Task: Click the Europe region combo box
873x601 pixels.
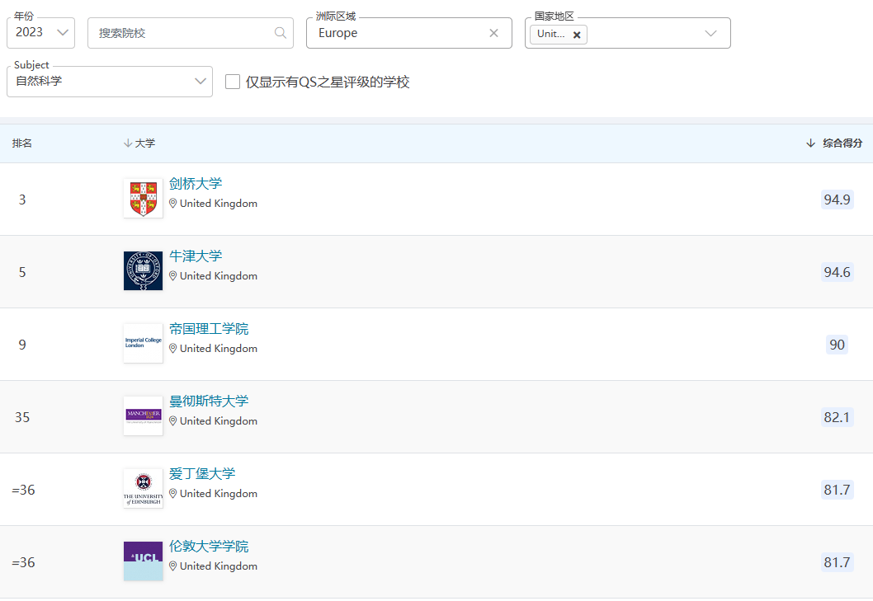Action: (x=409, y=33)
